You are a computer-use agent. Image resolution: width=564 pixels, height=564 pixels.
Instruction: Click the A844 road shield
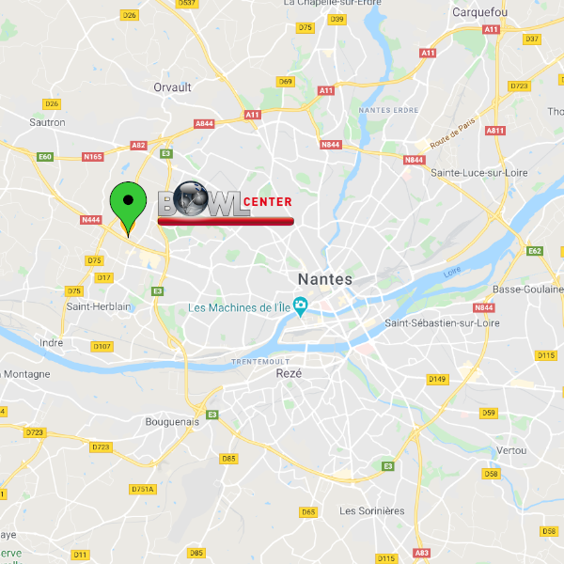click(x=204, y=124)
